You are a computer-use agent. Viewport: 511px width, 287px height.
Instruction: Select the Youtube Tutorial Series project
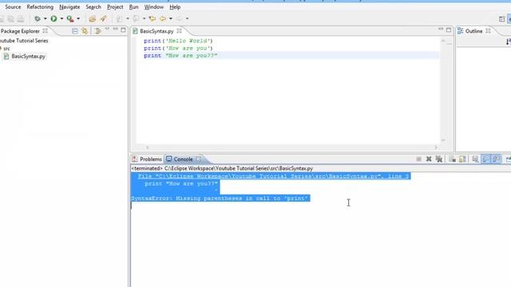[24, 41]
